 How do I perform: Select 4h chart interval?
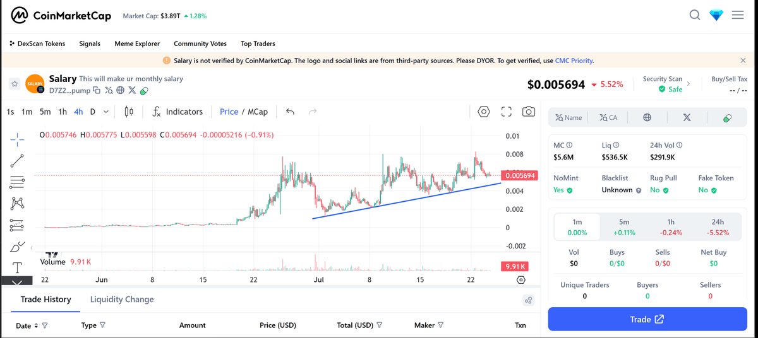pos(78,112)
